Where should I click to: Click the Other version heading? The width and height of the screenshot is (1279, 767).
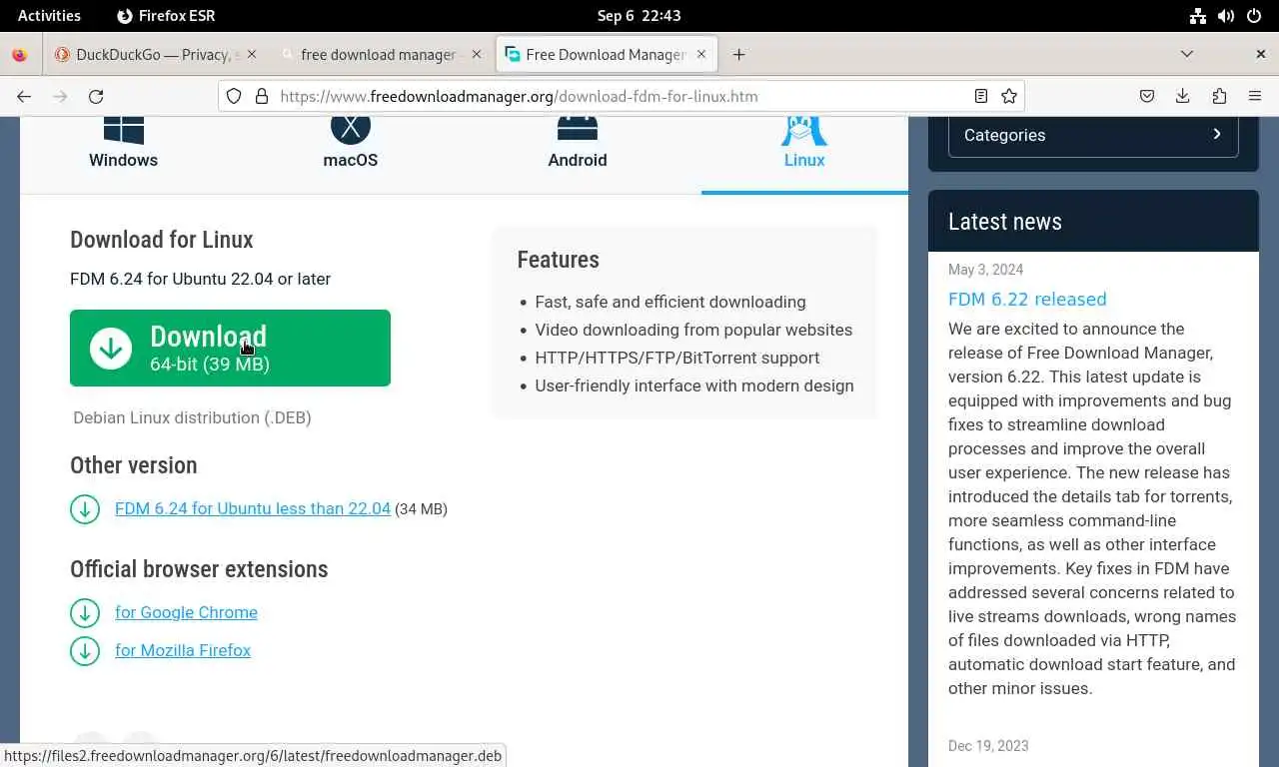[134, 465]
